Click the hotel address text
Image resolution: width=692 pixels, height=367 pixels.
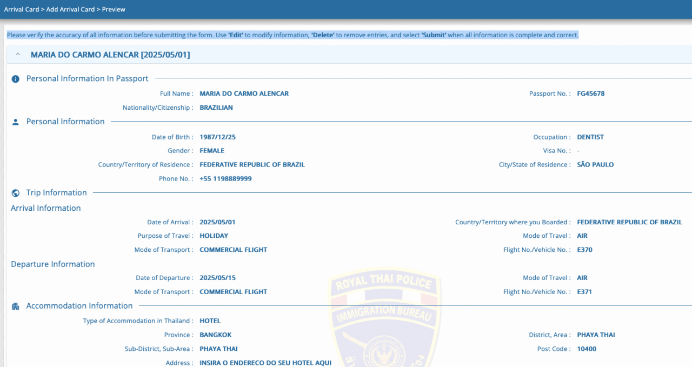click(265, 363)
